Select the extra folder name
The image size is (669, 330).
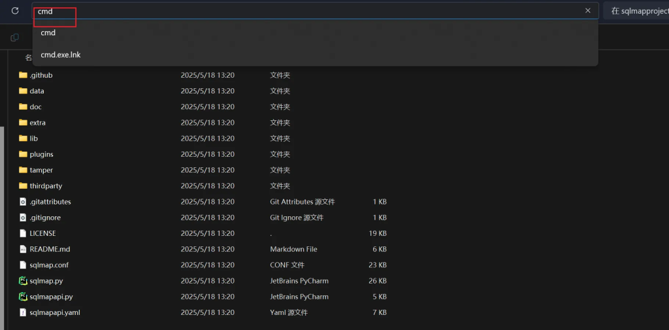point(37,122)
